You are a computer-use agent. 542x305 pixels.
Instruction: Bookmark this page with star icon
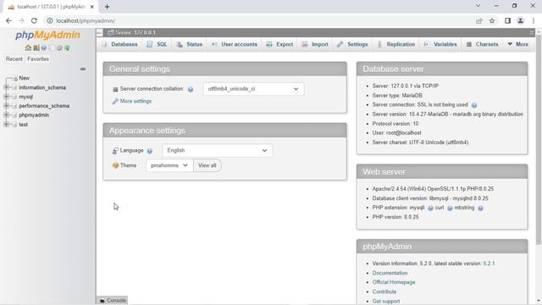click(x=492, y=20)
